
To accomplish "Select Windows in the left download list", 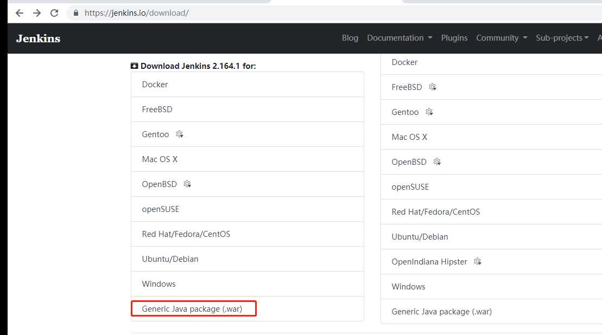I will click(x=247, y=284).
